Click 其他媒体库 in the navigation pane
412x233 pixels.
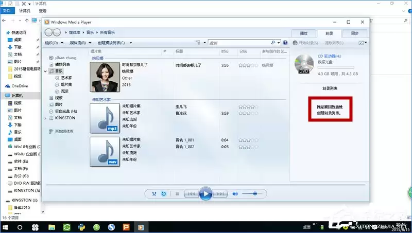(64, 131)
